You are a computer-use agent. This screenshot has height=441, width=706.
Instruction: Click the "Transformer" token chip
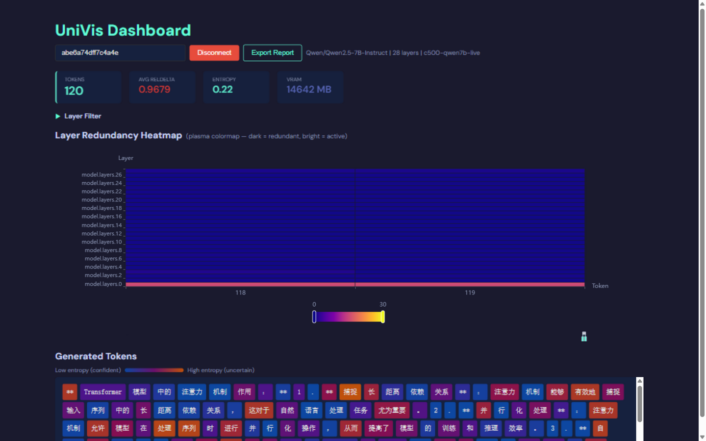102,392
